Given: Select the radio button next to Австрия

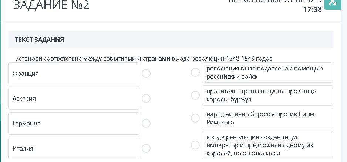Looking at the screenshot, I should pos(146,99).
